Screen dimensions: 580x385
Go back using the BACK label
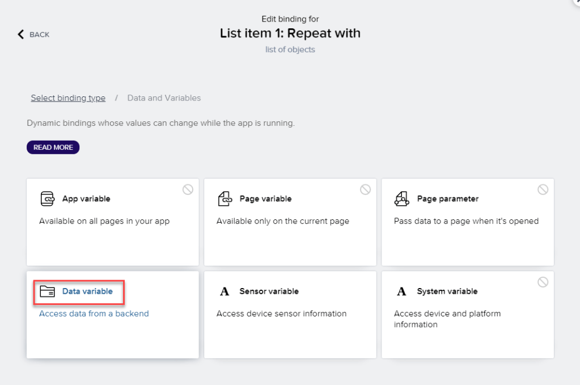[39, 35]
